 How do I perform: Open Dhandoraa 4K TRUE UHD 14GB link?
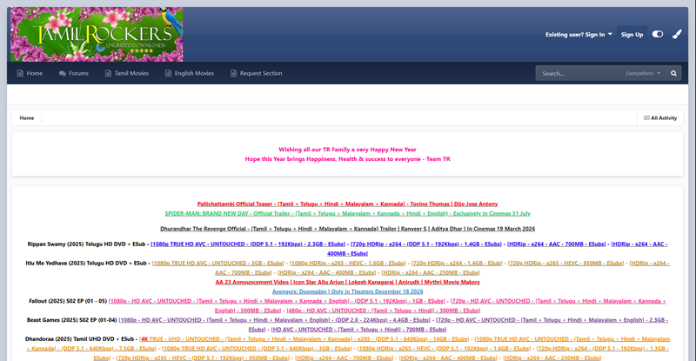coord(304,338)
